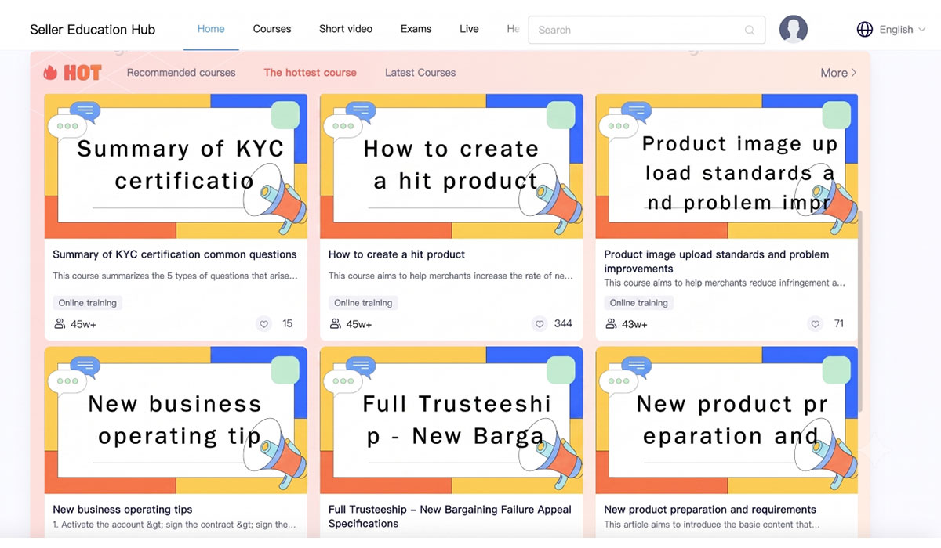Open 'New product preparation and requirements' title
The image size is (941, 548).
click(x=710, y=510)
